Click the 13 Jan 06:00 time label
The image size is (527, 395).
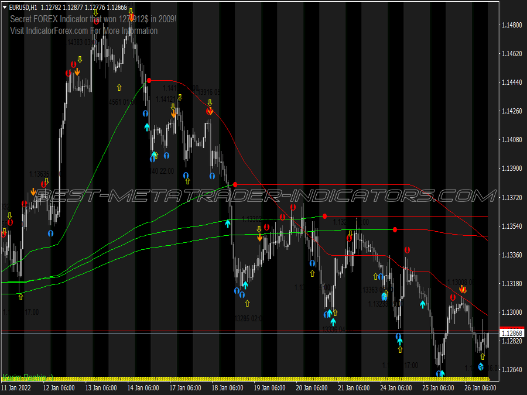[x=101, y=388]
